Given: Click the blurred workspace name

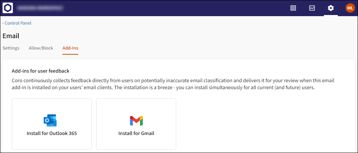Looking at the screenshot, I should (x=40, y=8).
